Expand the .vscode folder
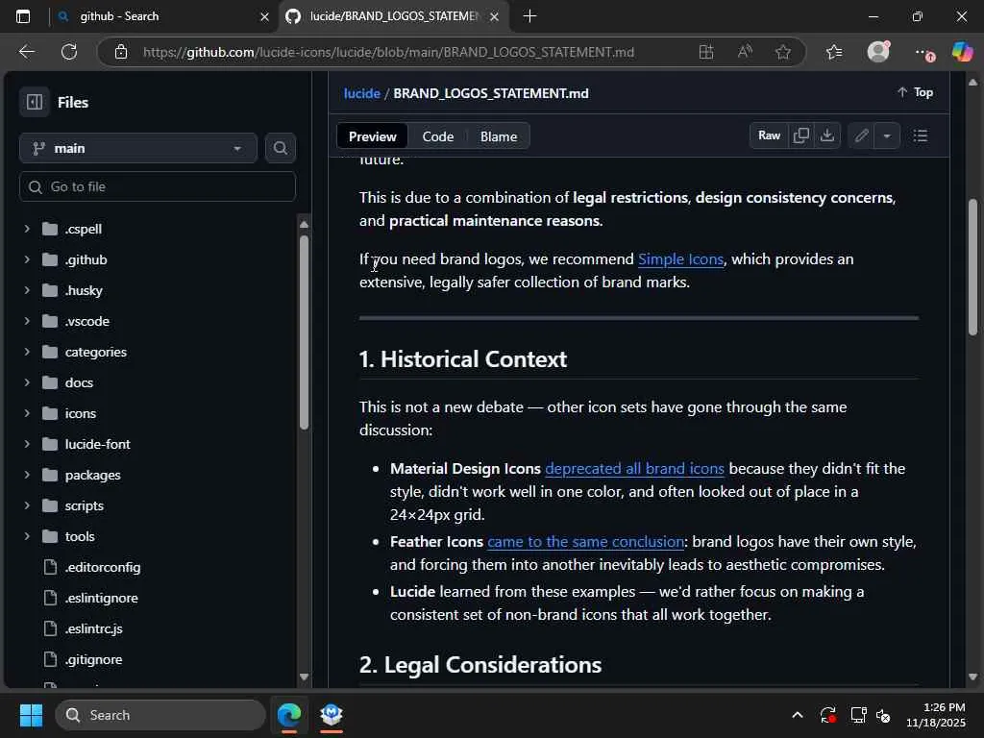Viewport: 984px width, 738px height. click(26, 321)
